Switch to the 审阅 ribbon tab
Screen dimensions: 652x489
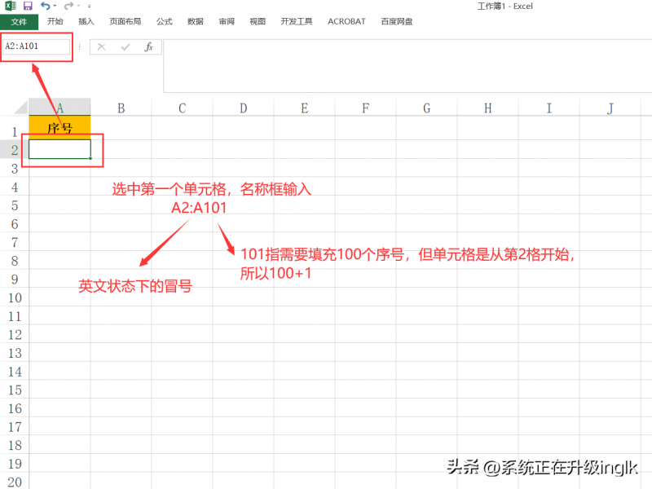pyautogui.click(x=227, y=21)
